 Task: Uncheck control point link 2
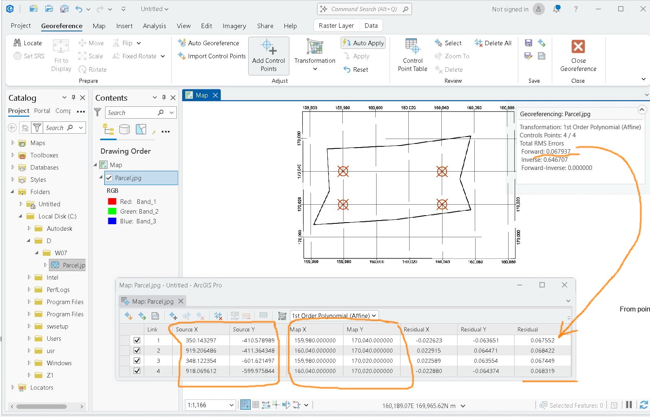click(x=137, y=350)
